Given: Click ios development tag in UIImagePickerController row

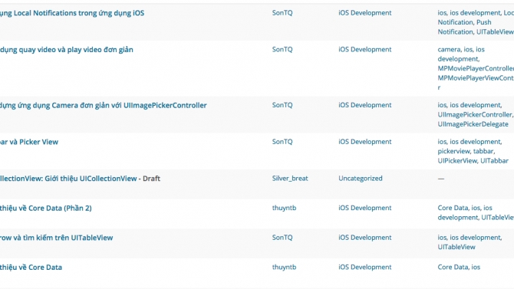Looking at the screenshot, I should (x=475, y=105).
